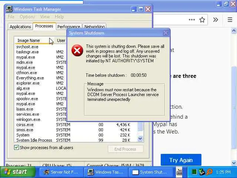Open the browser page actions three-dots menu
Viewport: 237px width, 178px height.
coord(192,20)
